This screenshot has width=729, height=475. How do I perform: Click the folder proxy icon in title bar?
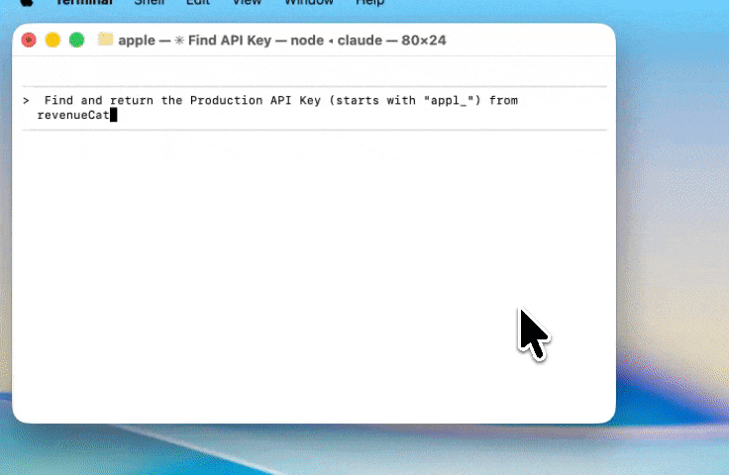(x=106, y=41)
